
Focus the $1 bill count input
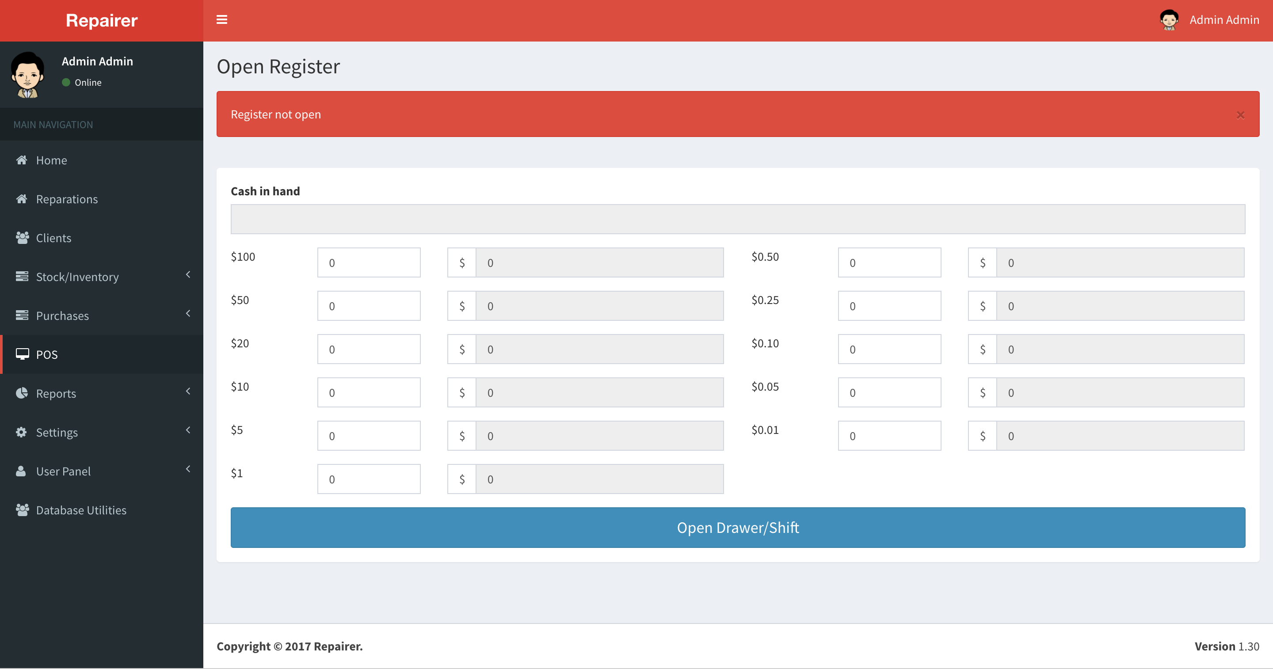coord(369,479)
